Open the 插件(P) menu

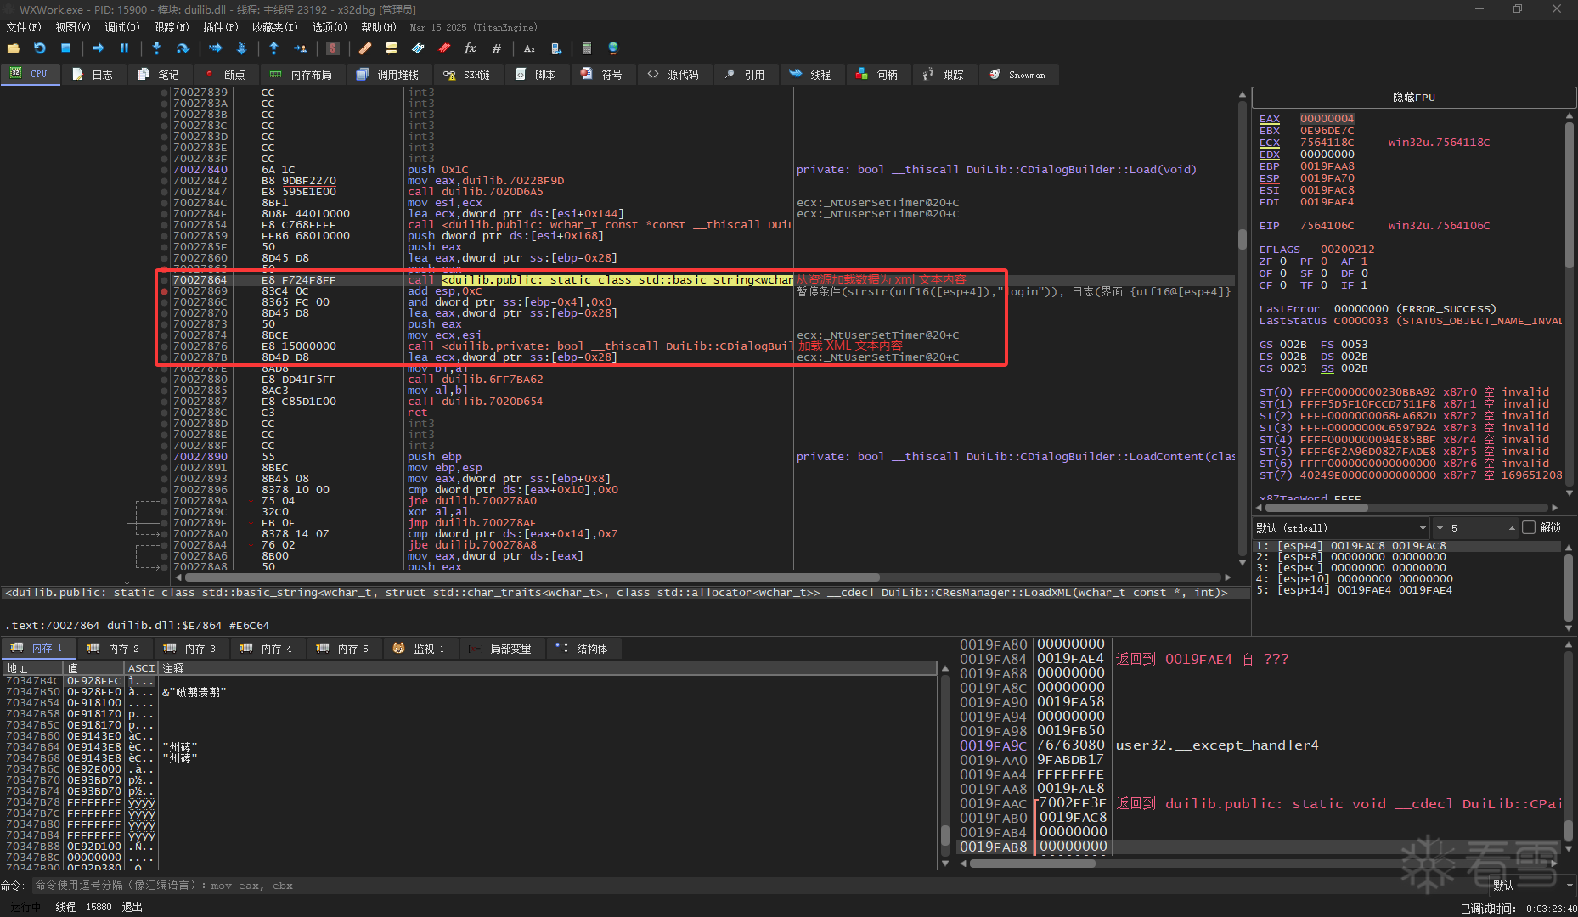(220, 27)
